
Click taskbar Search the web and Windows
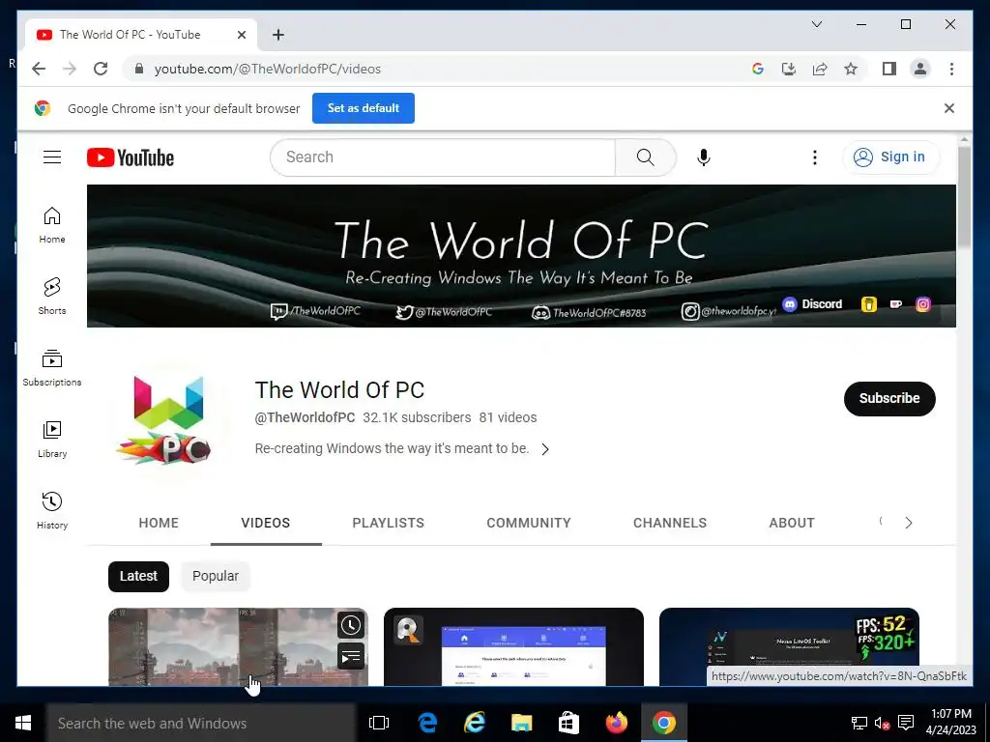pyautogui.click(x=201, y=723)
